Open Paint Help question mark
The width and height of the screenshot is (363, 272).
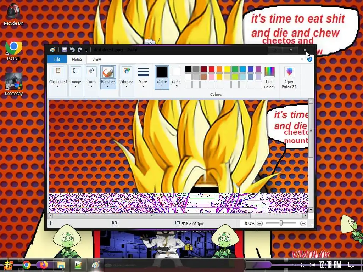[x=310, y=59]
